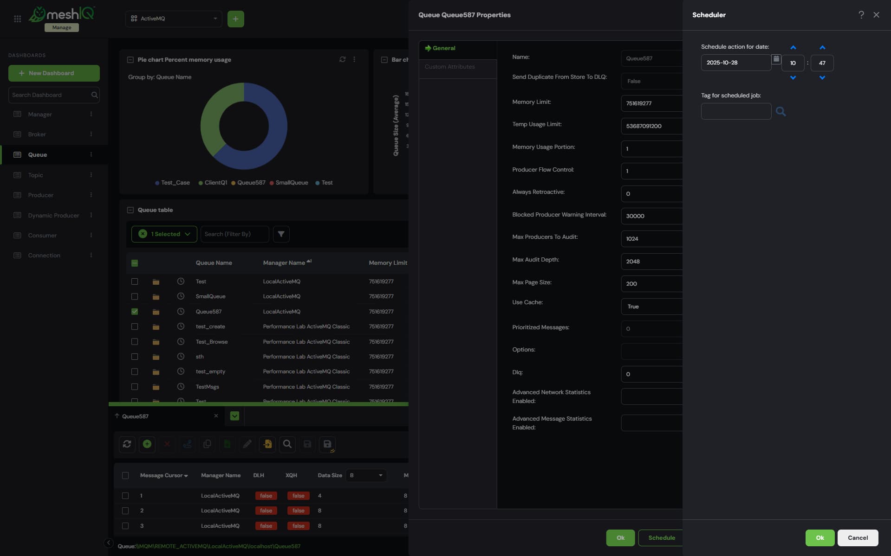Viewport: 891px width, 556px height.
Task: Check the SmallQueue row checkbox
Action: point(135,296)
